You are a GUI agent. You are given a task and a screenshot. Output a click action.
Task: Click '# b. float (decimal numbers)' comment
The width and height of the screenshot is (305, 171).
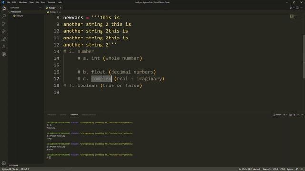tap(117, 72)
